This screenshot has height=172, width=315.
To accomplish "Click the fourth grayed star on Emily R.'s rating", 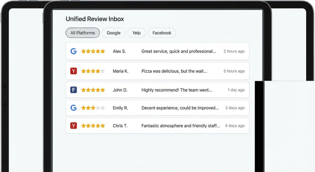I will [x=98, y=108].
